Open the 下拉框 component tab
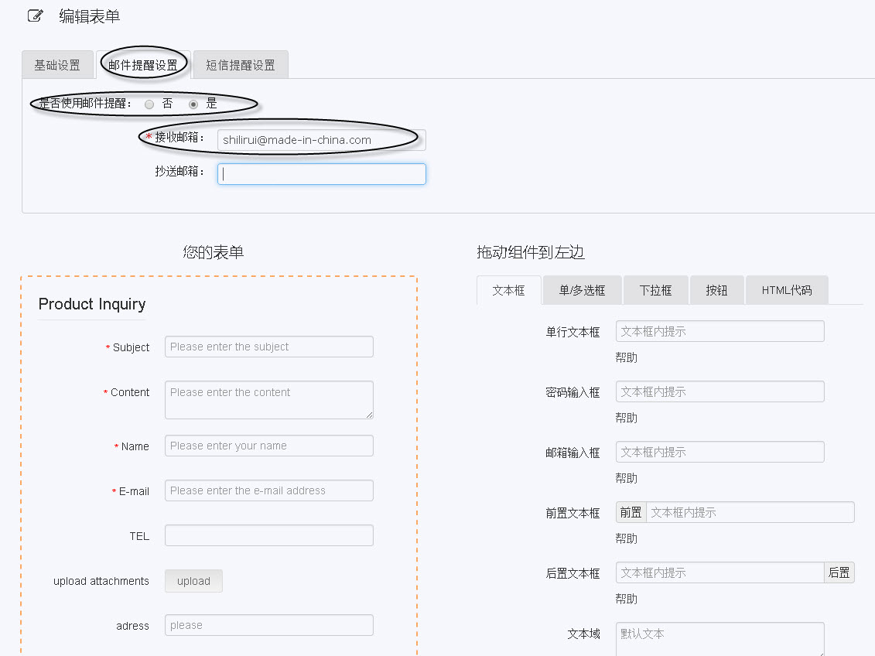 click(x=655, y=289)
